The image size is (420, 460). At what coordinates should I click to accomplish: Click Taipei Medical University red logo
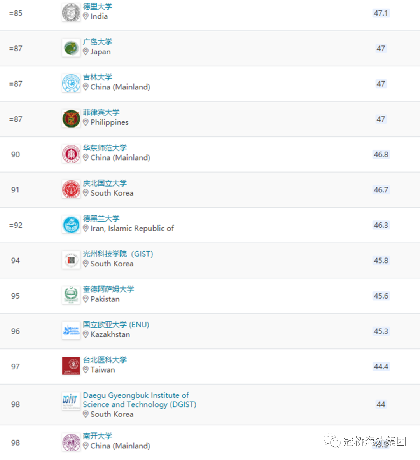pos(71,366)
